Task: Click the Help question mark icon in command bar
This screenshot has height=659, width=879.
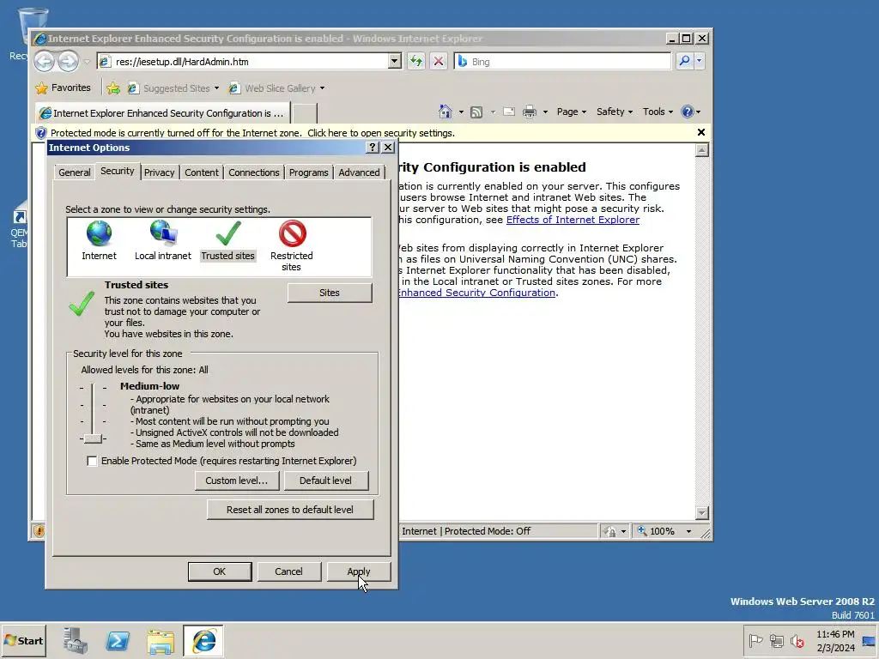Action: tap(688, 112)
